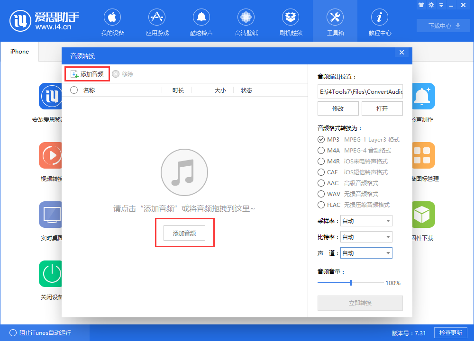The height and width of the screenshot is (341, 474).
Task: Expand the 采样率 sample rate dropdown
Action: [x=366, y=221]
